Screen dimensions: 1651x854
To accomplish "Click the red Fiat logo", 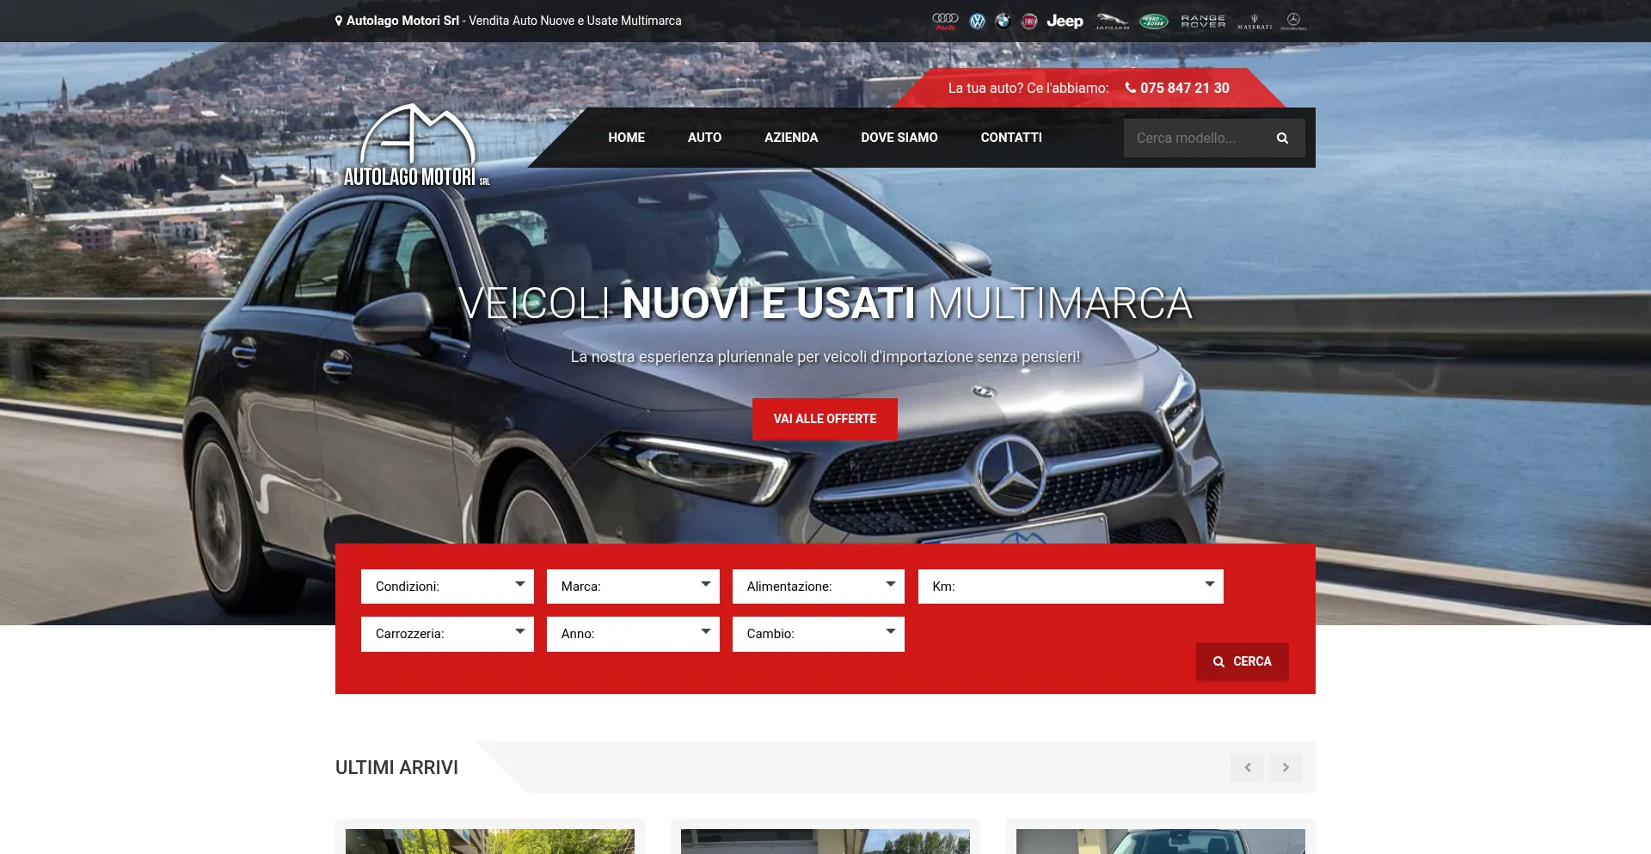I will click(1029, 22).
